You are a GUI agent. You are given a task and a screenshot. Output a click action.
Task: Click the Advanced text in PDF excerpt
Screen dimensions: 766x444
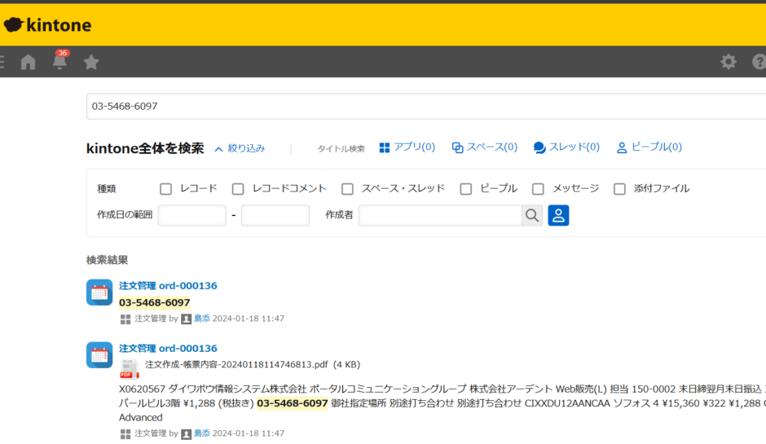click(x=141, y=418)
